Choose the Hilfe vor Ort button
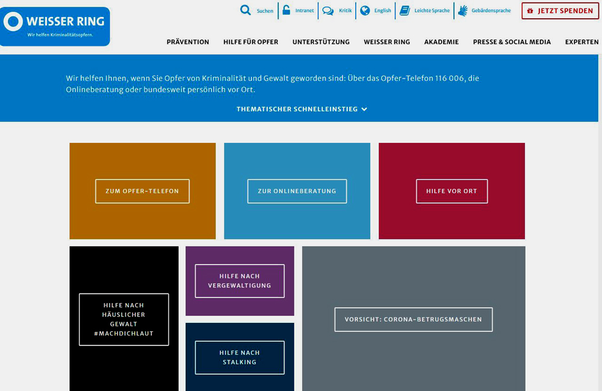602x391 pixels. (x=451, y=191)
